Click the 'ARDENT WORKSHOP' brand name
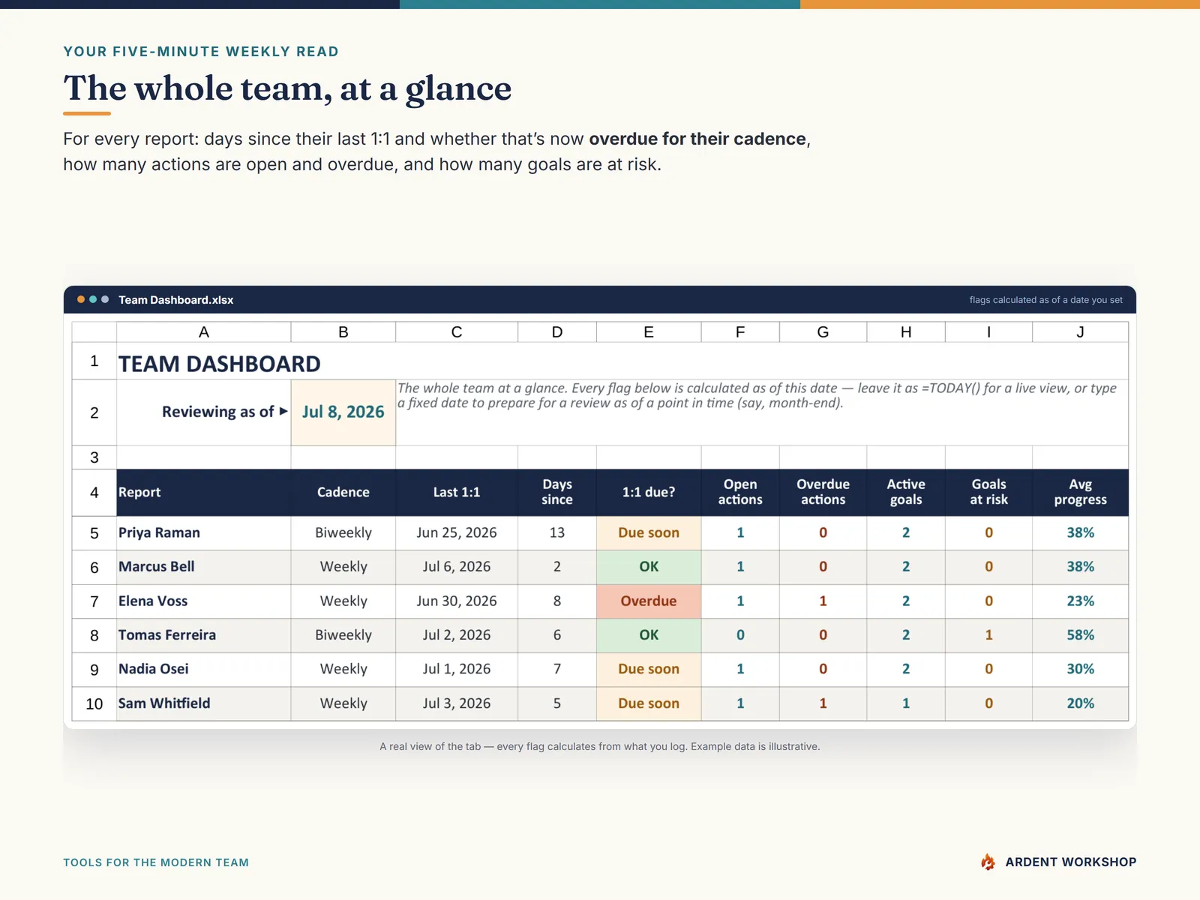 pyautogui.click(x=1071, y=862)
